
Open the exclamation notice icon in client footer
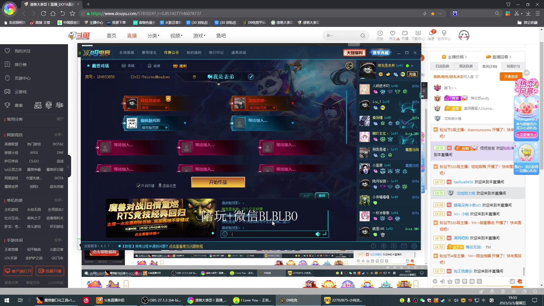(373, 246)
